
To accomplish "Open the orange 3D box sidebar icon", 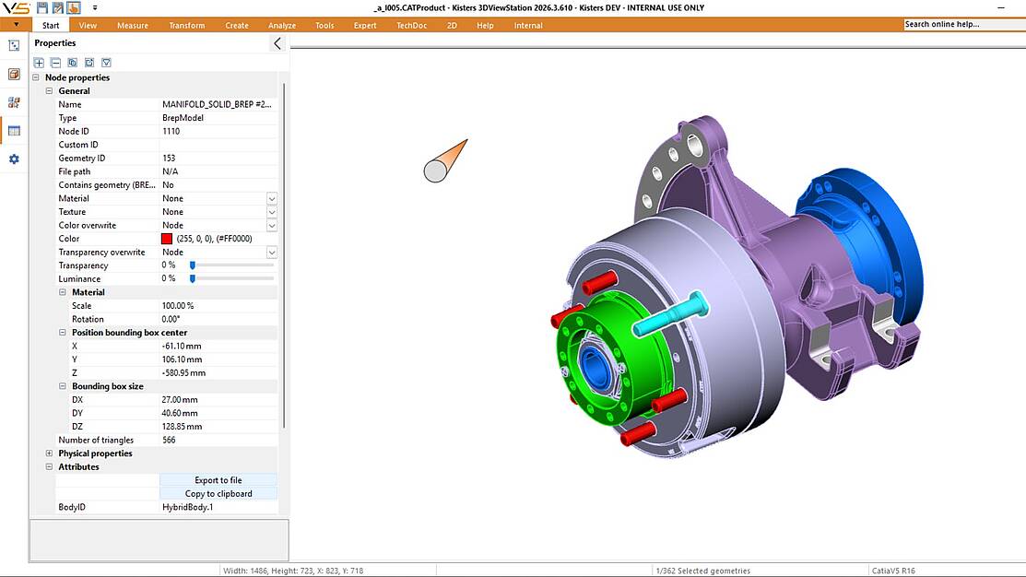I will point(14,74).
